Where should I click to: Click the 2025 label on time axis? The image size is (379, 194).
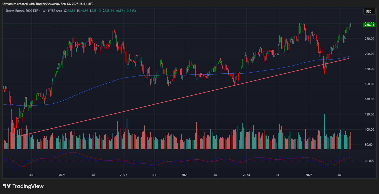pyautogui.click(x=309, y=175)
